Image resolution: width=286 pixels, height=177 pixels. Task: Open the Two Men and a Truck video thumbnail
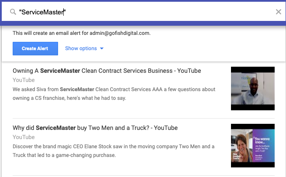[x=252, y=146]
